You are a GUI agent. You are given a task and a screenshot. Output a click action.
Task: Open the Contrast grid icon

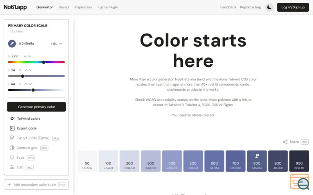(x=12, y=148)
